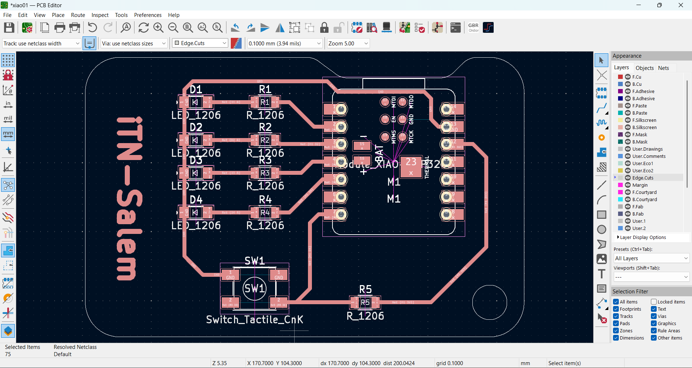Select the Add image tool
Screen dimensions: 692x368
tap(601, 259)
